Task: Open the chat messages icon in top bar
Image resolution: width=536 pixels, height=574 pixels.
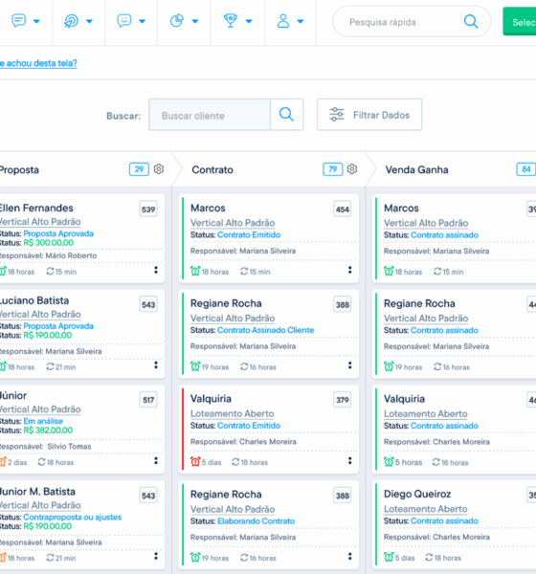Action: click(x=19, y=20)
